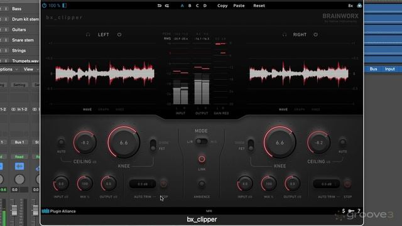Click the right INPUT dB knob
This screenshot has height=226, width=402.
(245, 183)
